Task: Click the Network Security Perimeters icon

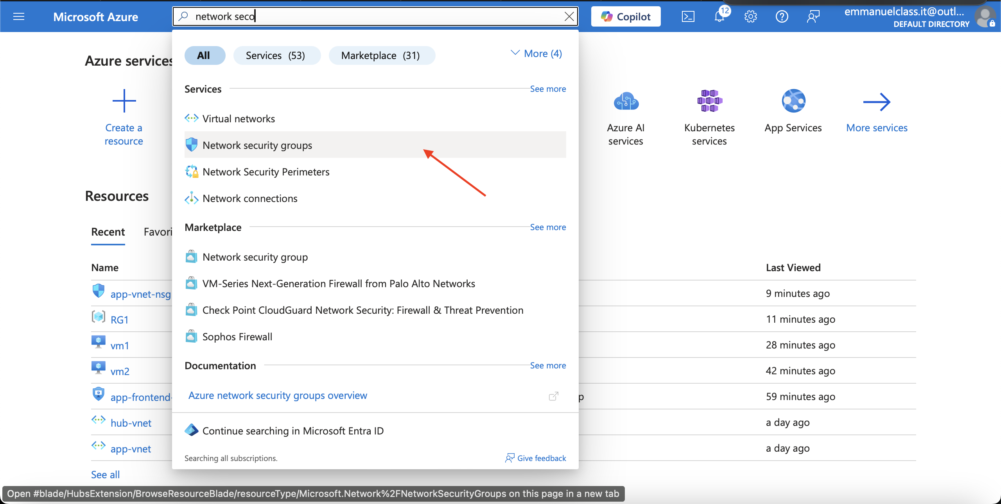Action: point(192,171)
